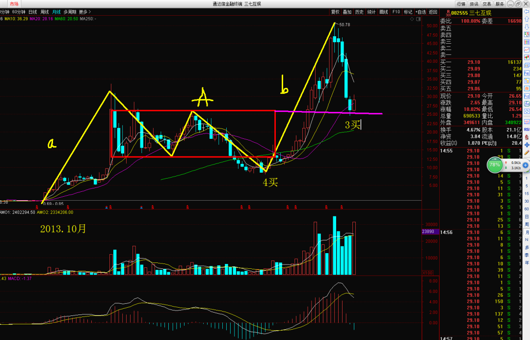
Task: Expand the 更多 periods dropdown
Action: point(85,12)
